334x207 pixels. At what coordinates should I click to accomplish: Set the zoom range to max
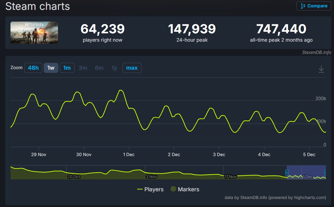(132, 68)
